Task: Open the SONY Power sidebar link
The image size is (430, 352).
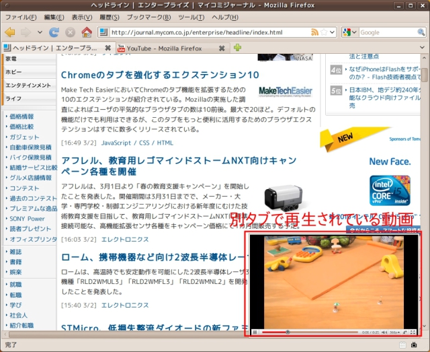Action: pyautogui.click(x=27, y=219)
